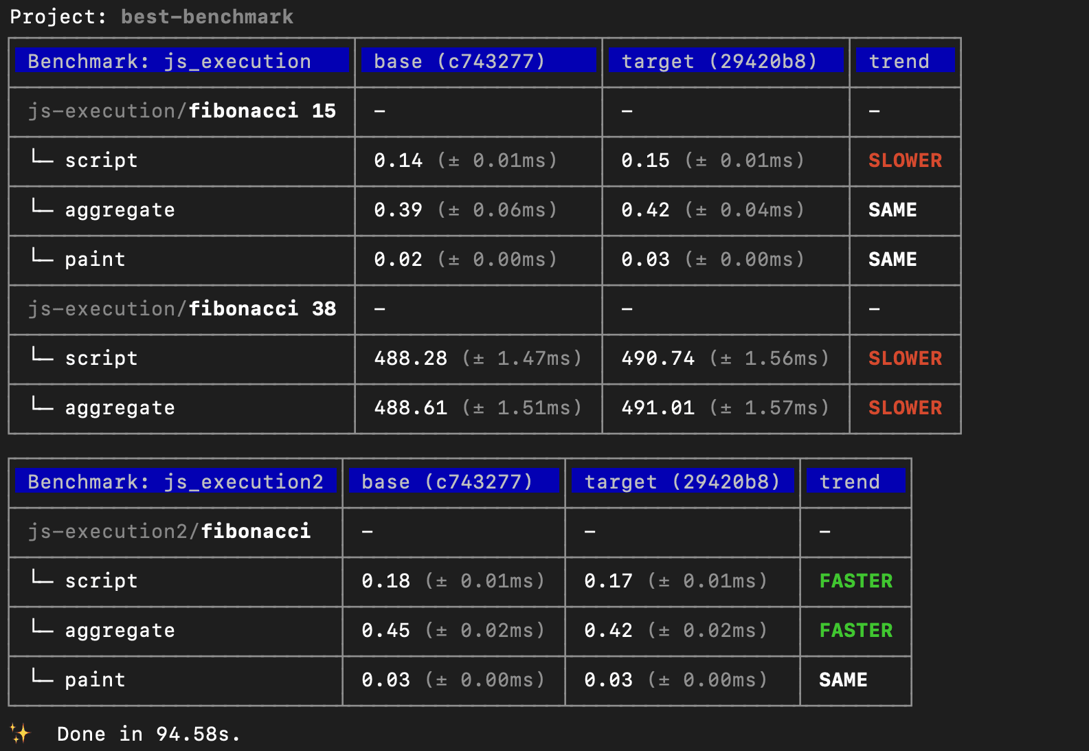Screen dimensions: 1089x751
Task: Click the 'paint' label under js-execution2/fibonacci
Action: pos(96,680)
